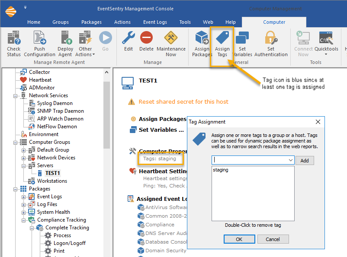Image resolution: width=347 pixels, height=257 pixels.
Task: Click the Heartbeat Settings heading link
Action: tap(163, 171)
